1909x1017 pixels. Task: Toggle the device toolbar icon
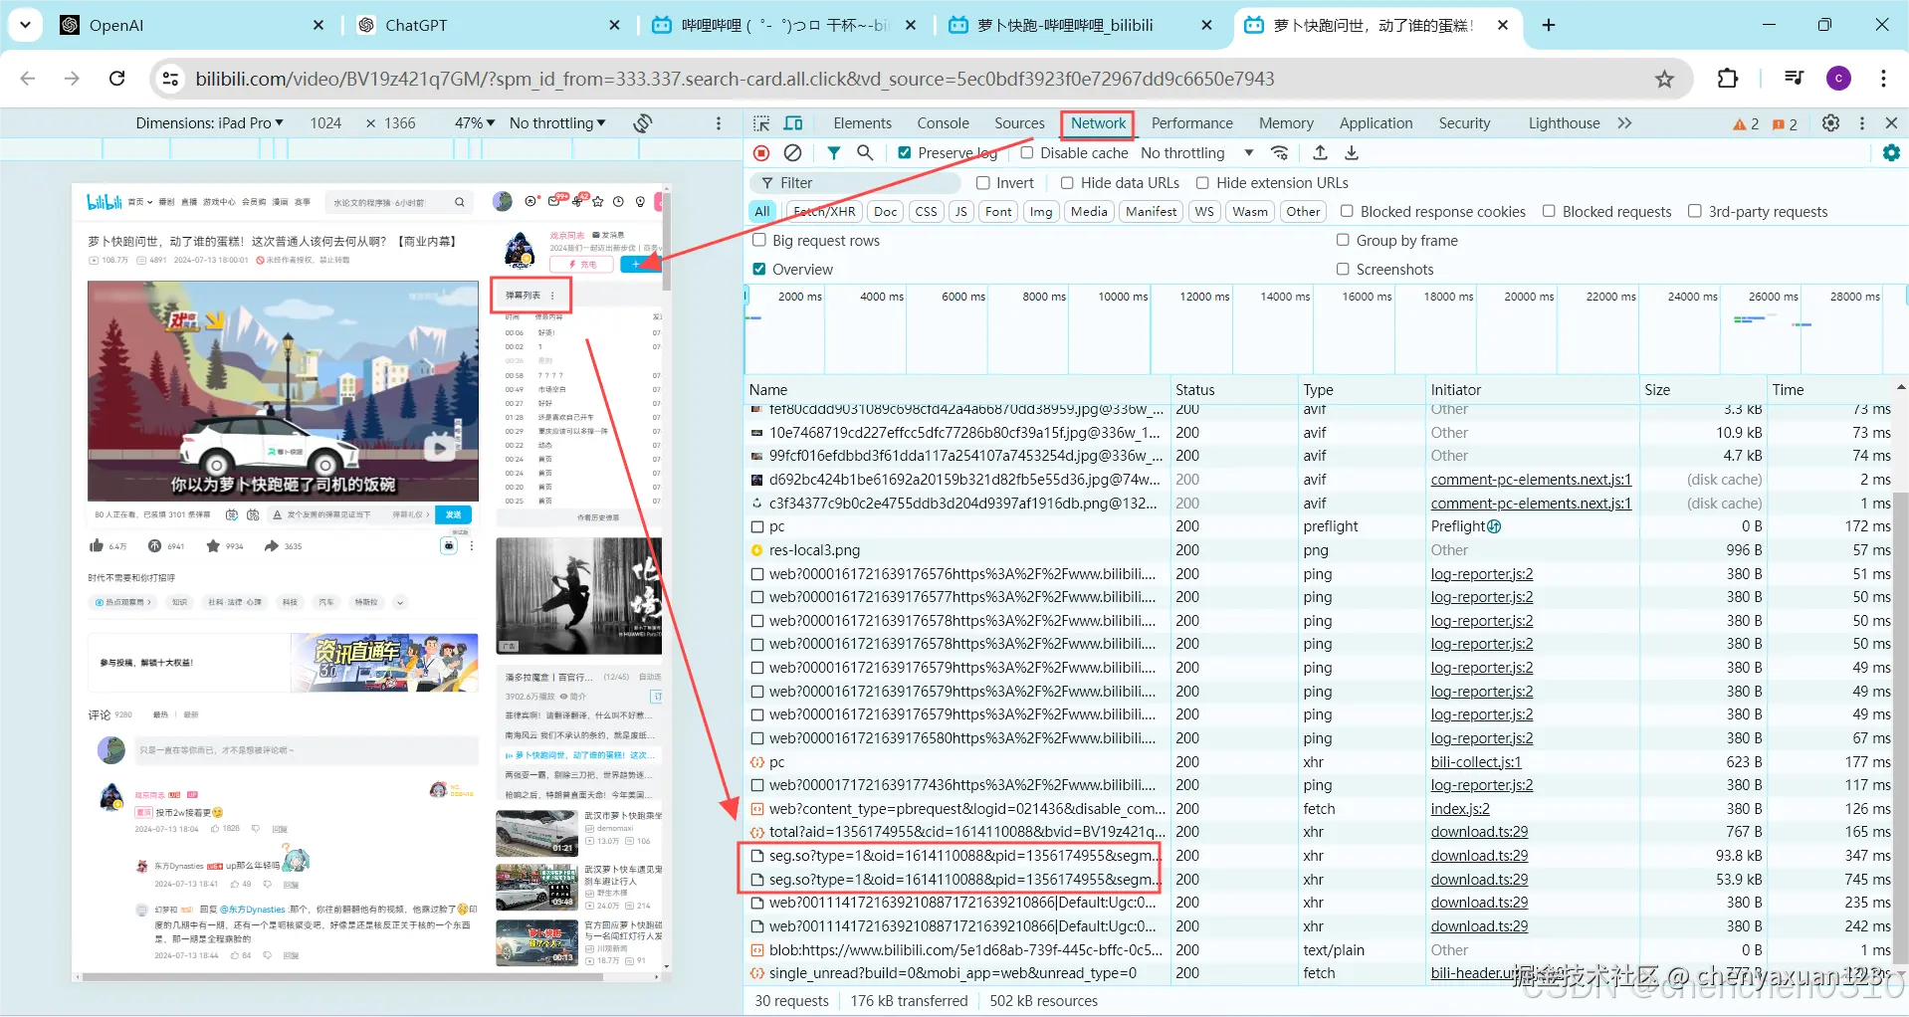(793, 123)
